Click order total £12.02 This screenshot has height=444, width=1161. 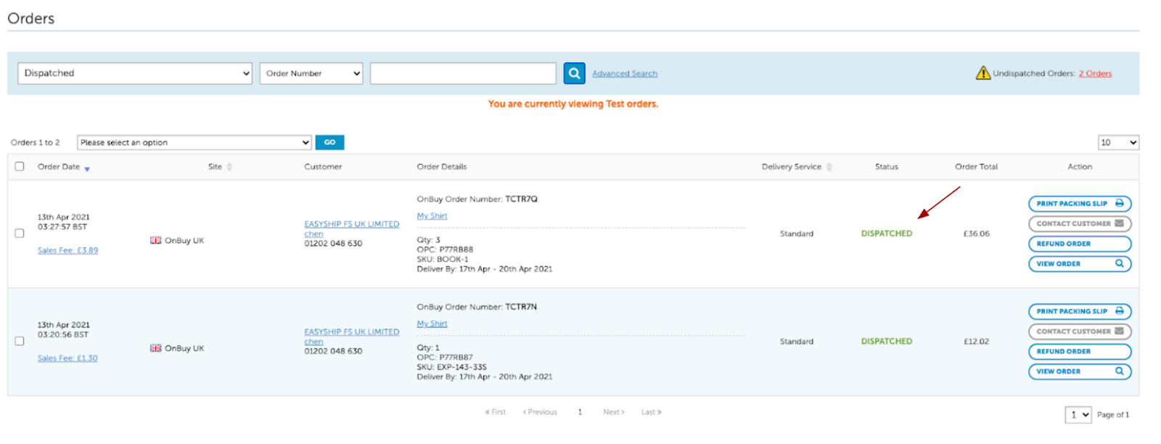(x=976, y=341)
